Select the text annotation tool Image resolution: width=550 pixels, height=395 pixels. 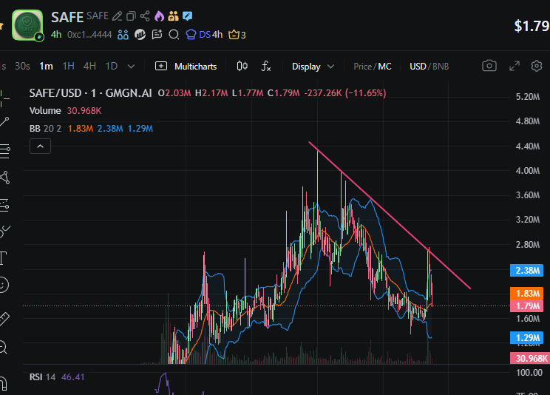pos(4,257)
